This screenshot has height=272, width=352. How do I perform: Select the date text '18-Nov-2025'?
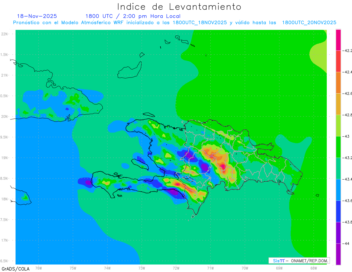pyautogui.click(x=37, y=16)
